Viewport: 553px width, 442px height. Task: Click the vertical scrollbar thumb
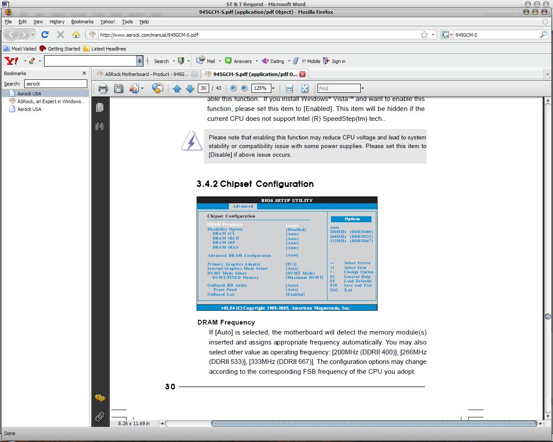point(548,316)
